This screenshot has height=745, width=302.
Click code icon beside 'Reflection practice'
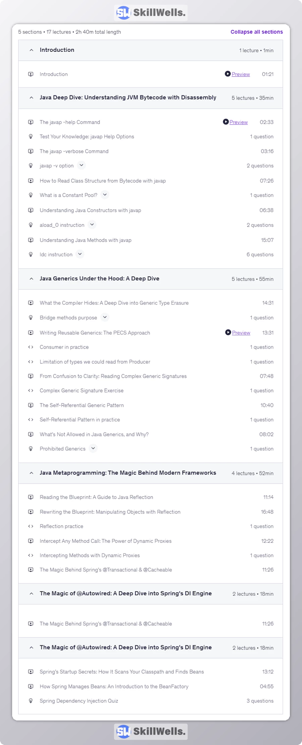pos(31,526)
